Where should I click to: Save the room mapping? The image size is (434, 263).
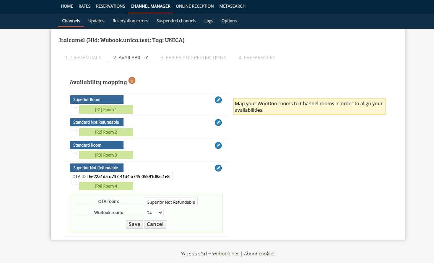[134, 224]
